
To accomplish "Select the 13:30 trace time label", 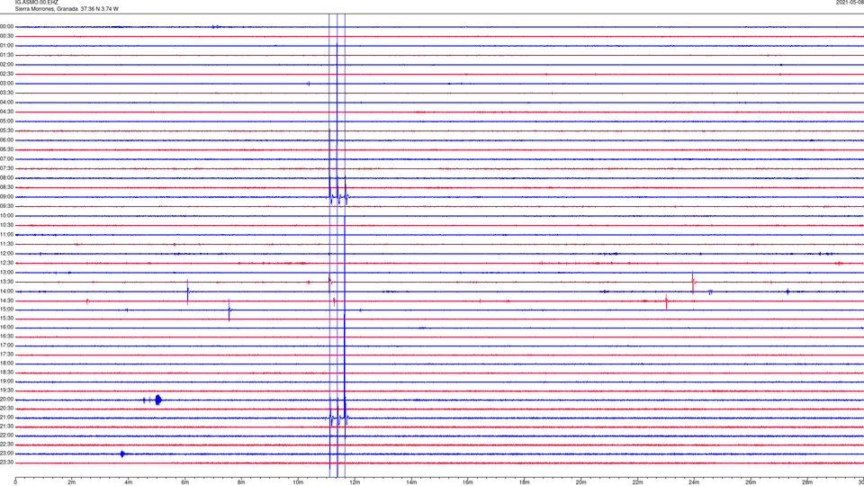I will coord(6,282).
